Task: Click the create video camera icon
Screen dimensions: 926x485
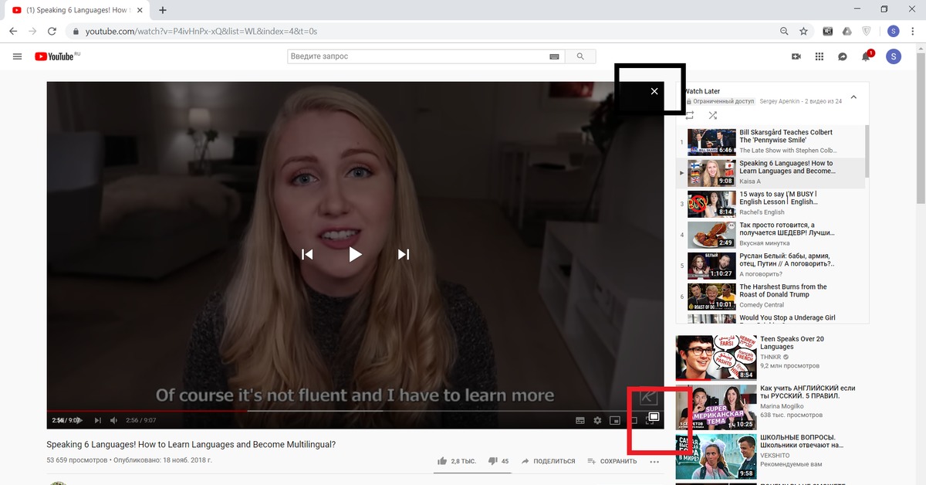Action: coord(796,56)
